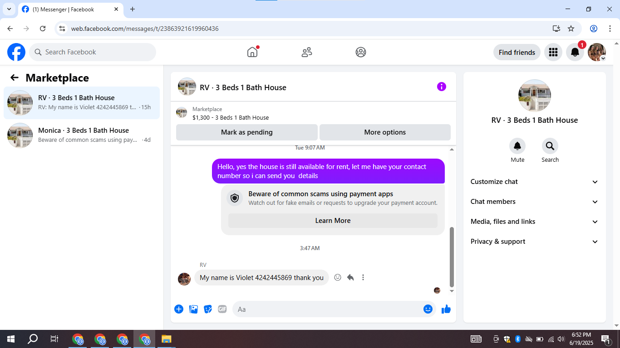620x348 pixels.
Task: Open a new browser tab
Action: (133, 9)
